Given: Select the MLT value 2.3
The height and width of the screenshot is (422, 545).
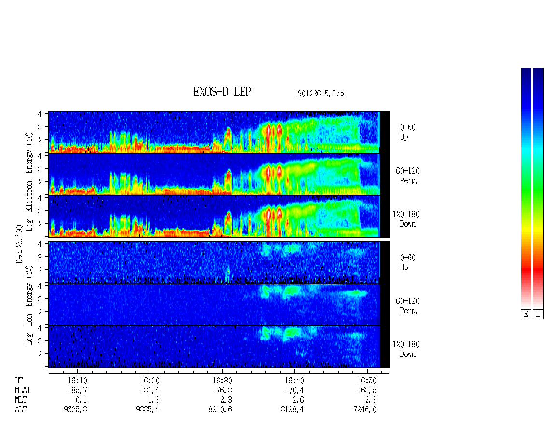Looking at the screenshot, I should pos(226,400).
